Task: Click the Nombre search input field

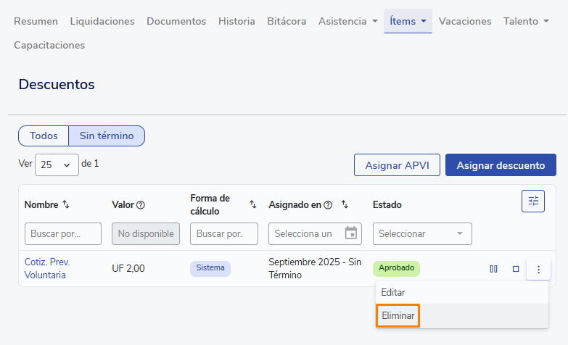Action: click(63, 233)
